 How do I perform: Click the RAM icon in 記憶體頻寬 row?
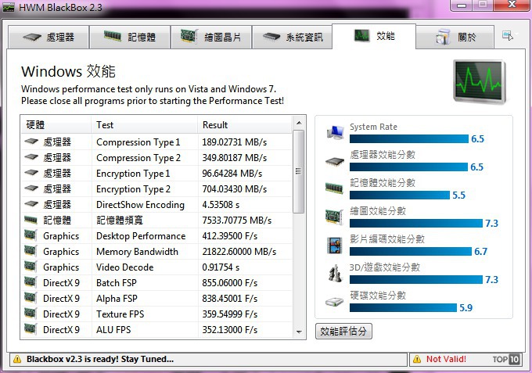click(x=31, y=220)
